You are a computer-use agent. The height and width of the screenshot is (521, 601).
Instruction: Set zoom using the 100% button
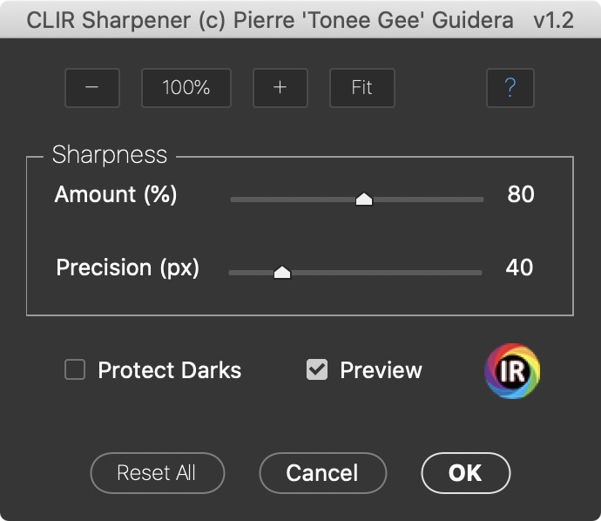(186, 88)
